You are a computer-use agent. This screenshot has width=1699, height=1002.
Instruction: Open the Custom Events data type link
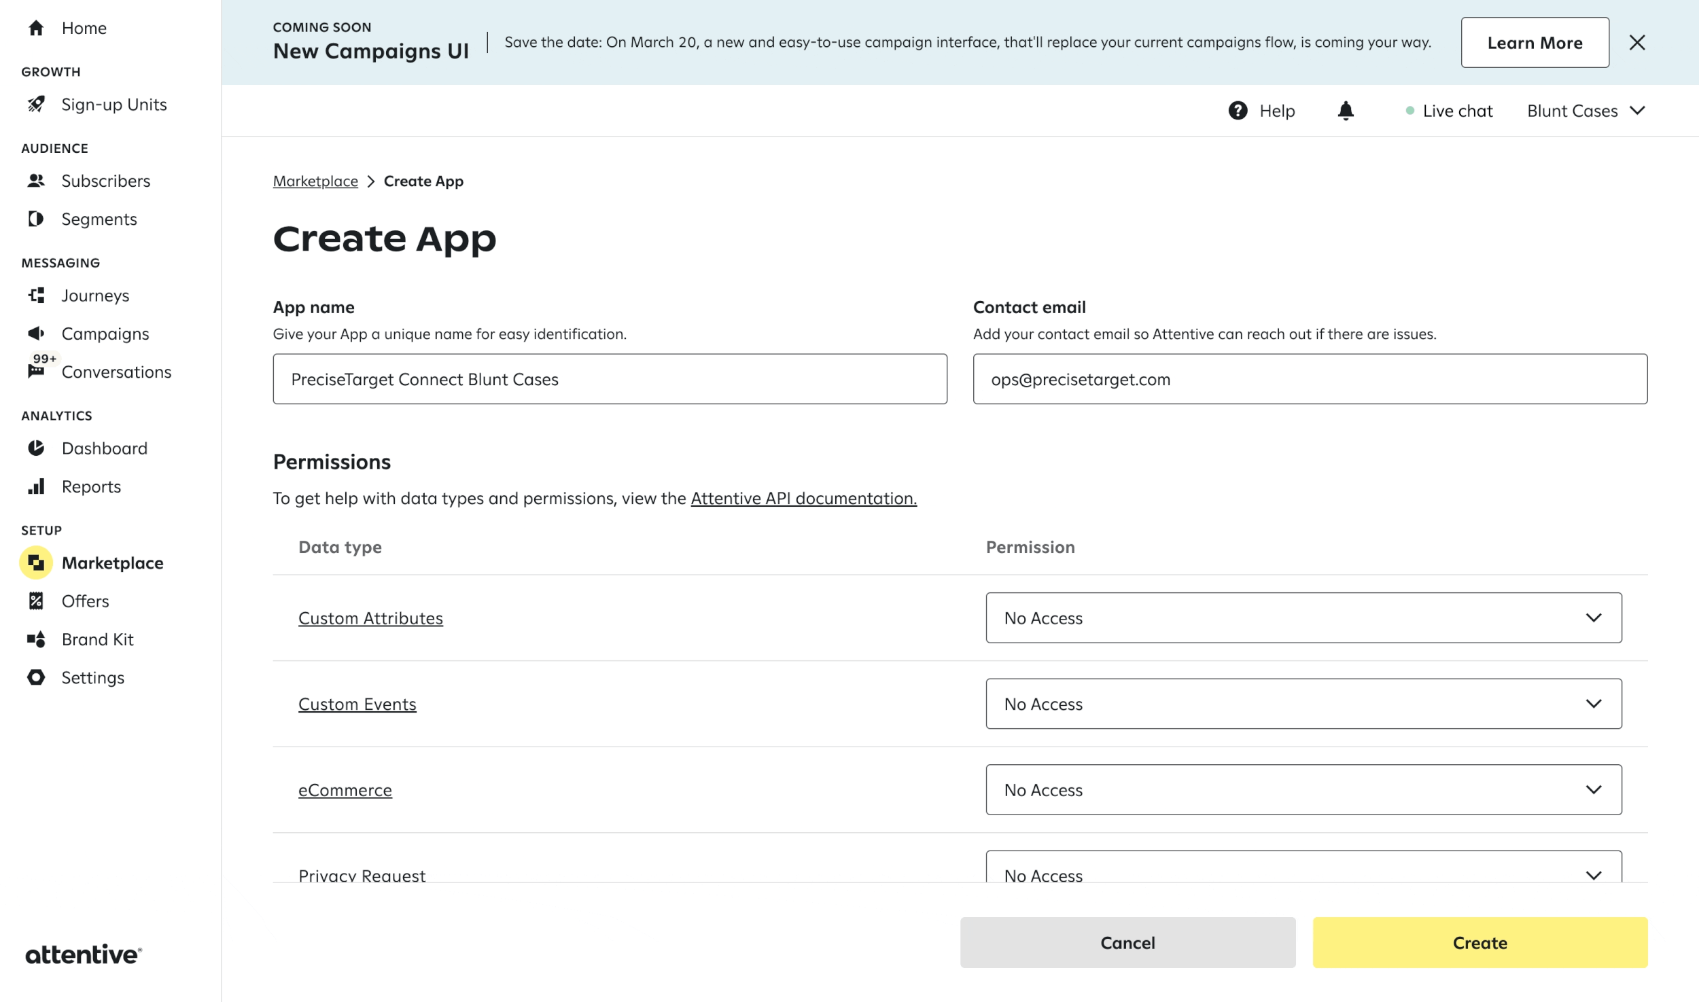click(357, 704)
